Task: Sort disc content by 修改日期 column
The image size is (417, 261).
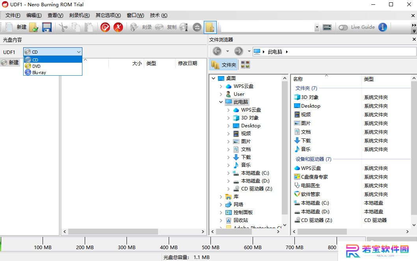Action: pos(188,63)
